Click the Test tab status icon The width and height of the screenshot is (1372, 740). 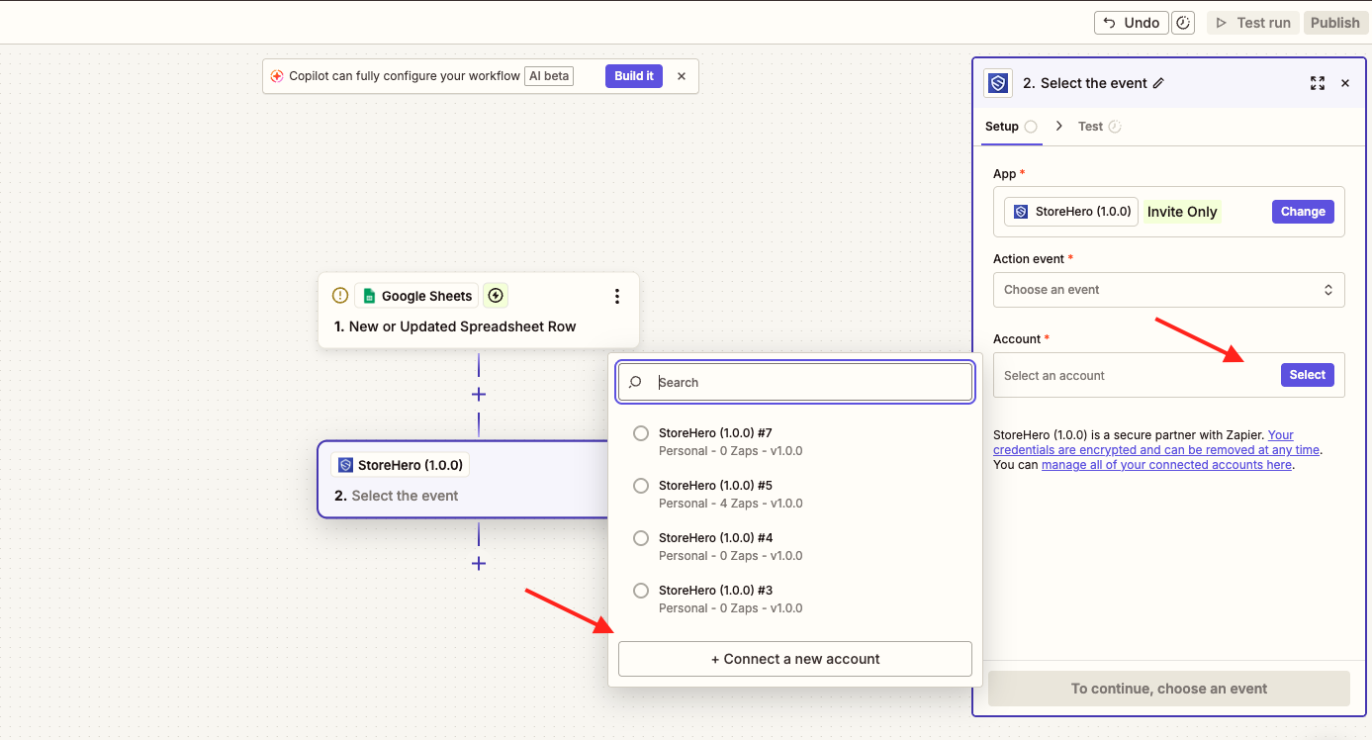pos(1115,127)
